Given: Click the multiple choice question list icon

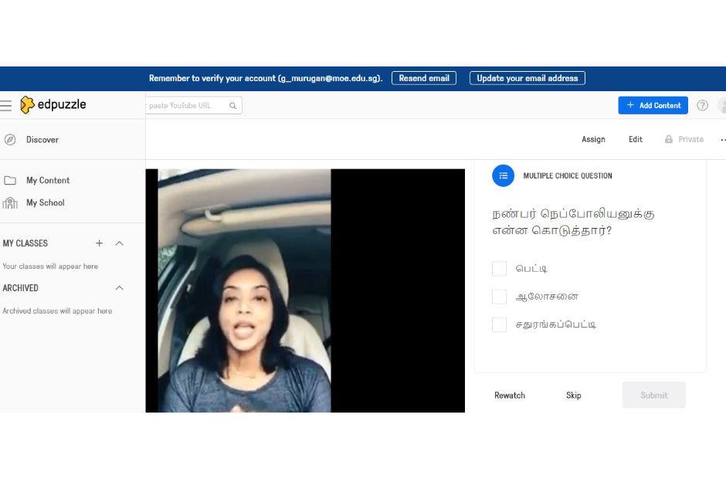Looking at the screenshot, I should [504, 175].
